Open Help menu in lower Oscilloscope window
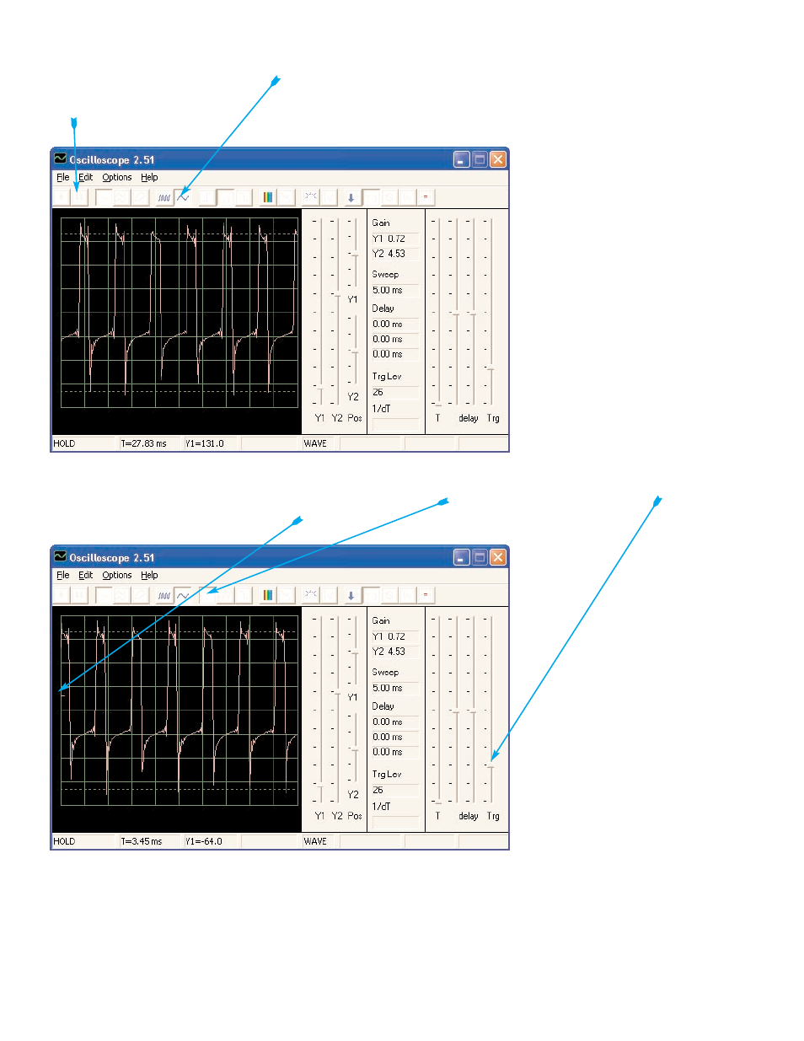 [x=149, y=575]
